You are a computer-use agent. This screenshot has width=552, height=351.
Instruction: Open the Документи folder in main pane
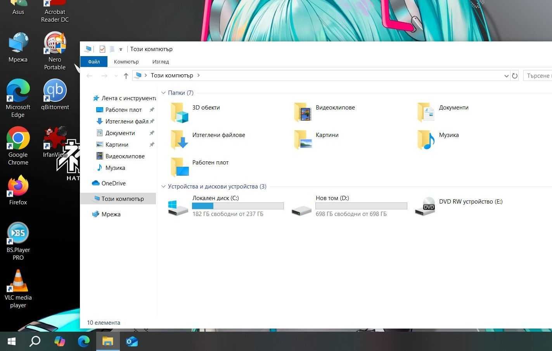click(442, 113)
